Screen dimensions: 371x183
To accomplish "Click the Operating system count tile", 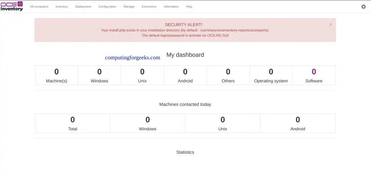I will [271, 75].
